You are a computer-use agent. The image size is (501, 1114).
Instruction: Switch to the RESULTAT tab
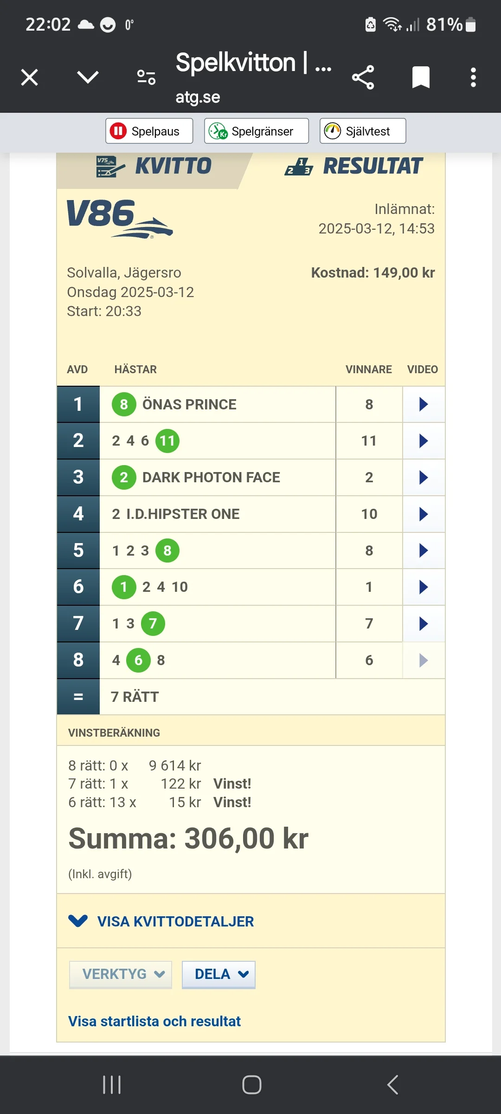click(x=353, y=167)
